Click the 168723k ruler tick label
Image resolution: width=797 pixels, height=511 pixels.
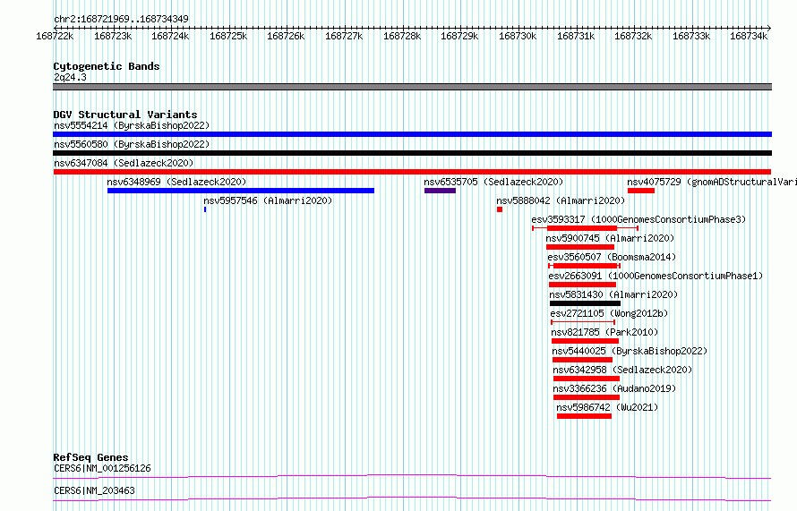[x=113, y=36]
